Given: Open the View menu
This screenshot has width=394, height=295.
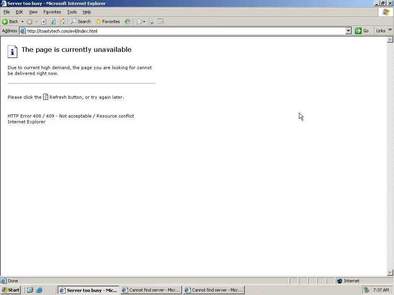Looking at the screenshot, I should (x=33, y=12).
